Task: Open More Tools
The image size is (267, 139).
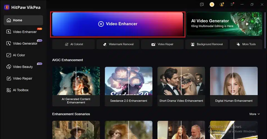Action: click(x=246, y=44)
